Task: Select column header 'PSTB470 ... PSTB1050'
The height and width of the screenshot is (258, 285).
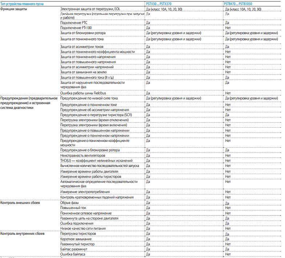Action: coord(238,4)
